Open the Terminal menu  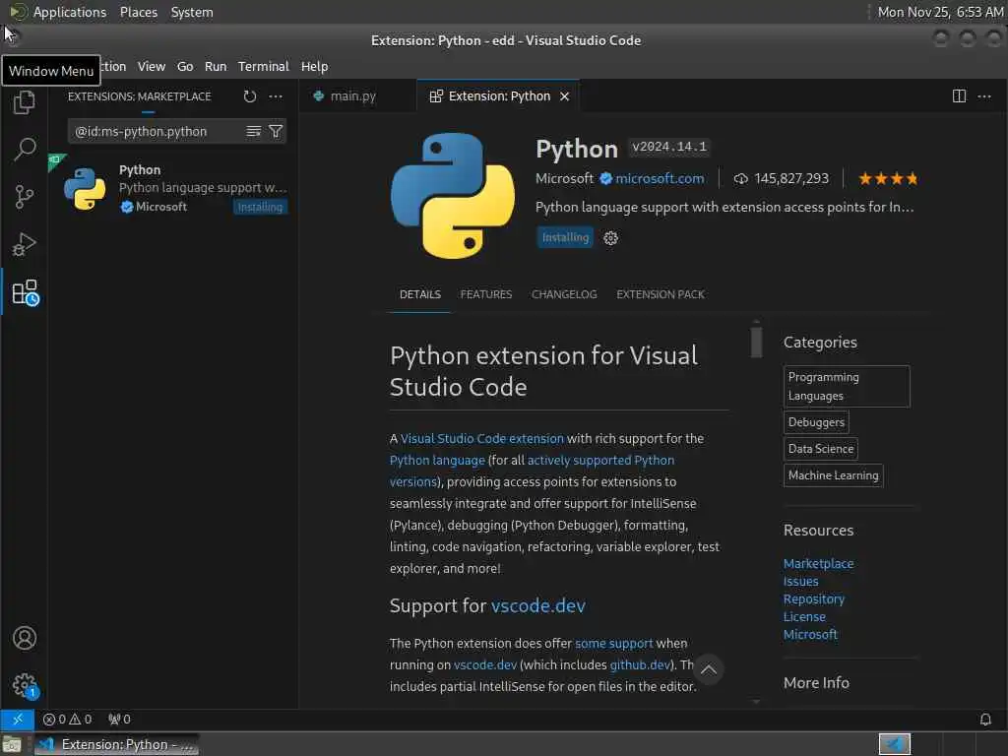(263, 66)
